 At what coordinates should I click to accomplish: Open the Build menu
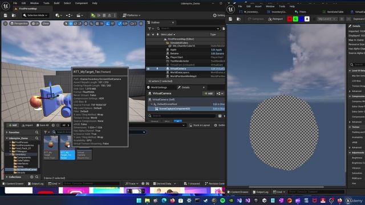tap(56, 3)
